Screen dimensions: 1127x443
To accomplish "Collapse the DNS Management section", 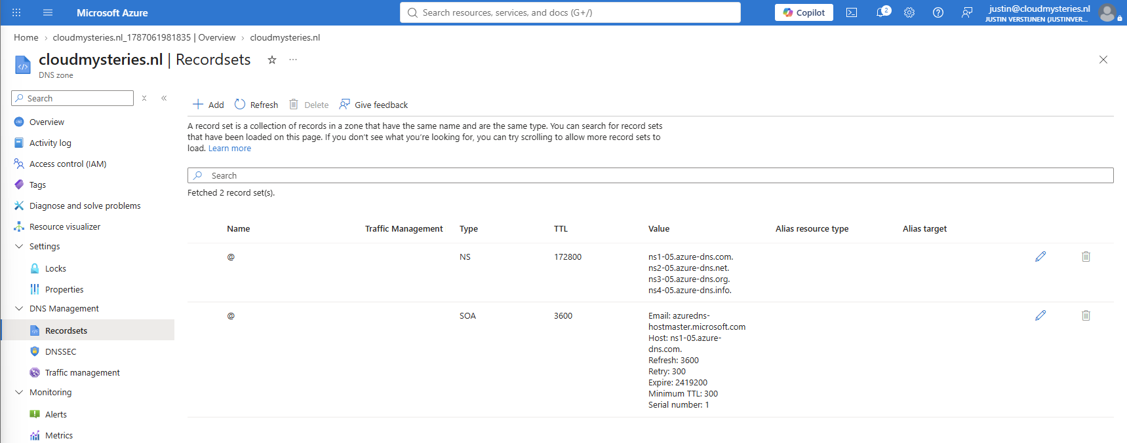I will click(x=18, y=309).
